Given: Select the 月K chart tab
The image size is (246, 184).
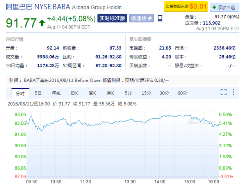Looking at the screenshot, I should (x=110, y=93).
